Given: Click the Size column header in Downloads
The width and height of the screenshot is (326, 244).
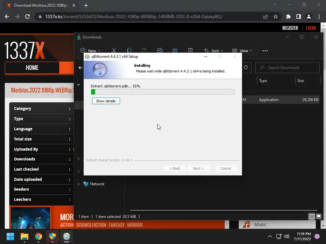Looking at the screenshot, I should click(x=301, y=81).
